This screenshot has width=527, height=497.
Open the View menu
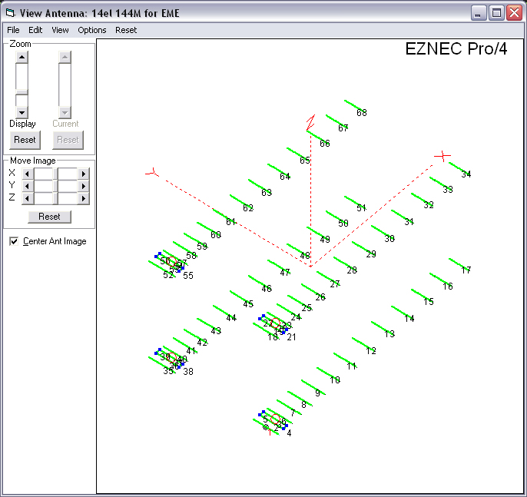coord(60,30)
